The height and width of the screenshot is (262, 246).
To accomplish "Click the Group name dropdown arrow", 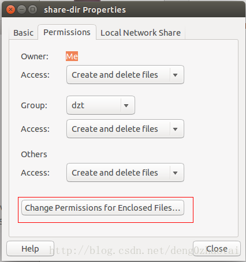I will [x=126, y=105].
